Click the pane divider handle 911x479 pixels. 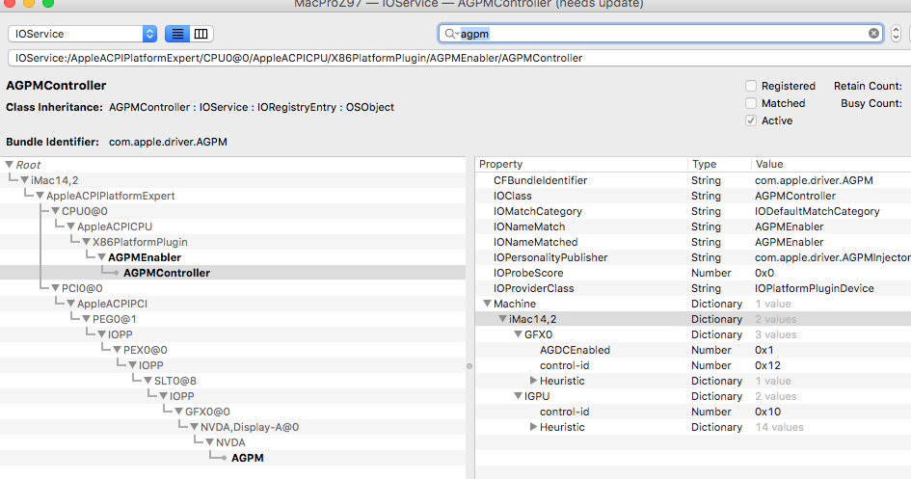(x=469, y=366)
